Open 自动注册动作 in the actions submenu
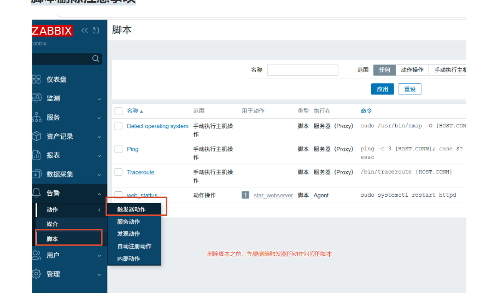 (134, 246)
